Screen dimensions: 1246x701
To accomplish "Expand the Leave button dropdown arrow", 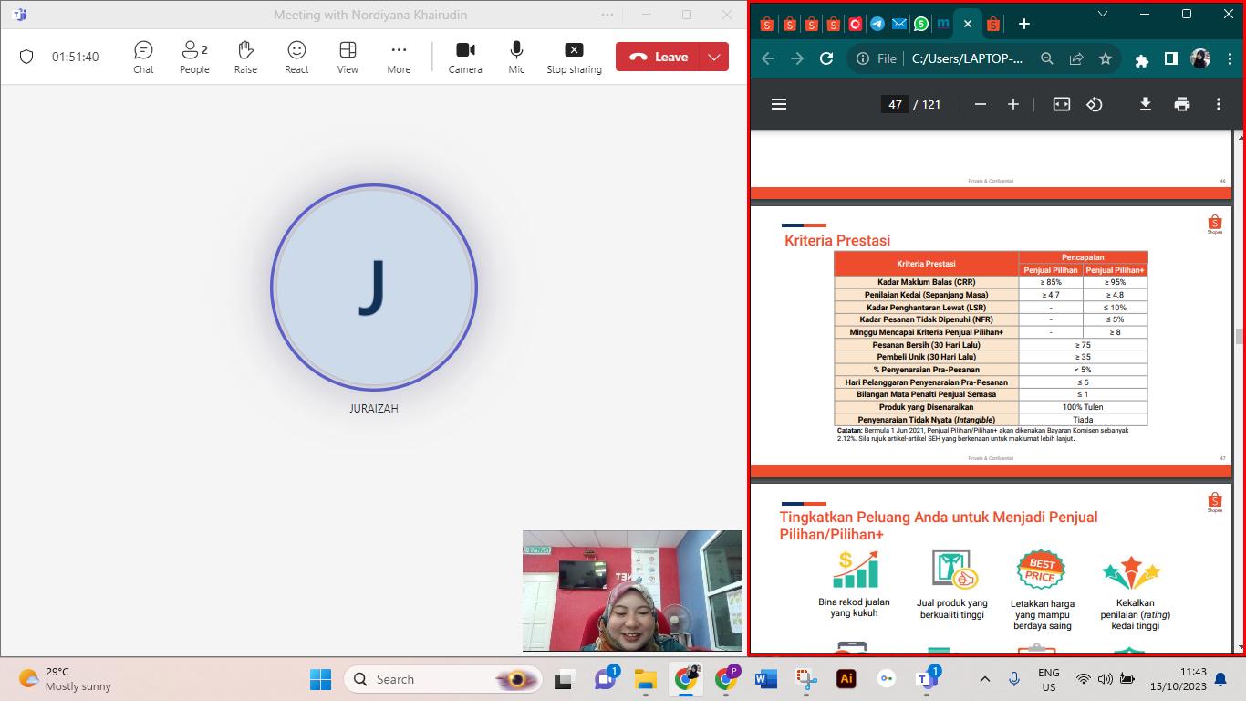I will [714, 57].
